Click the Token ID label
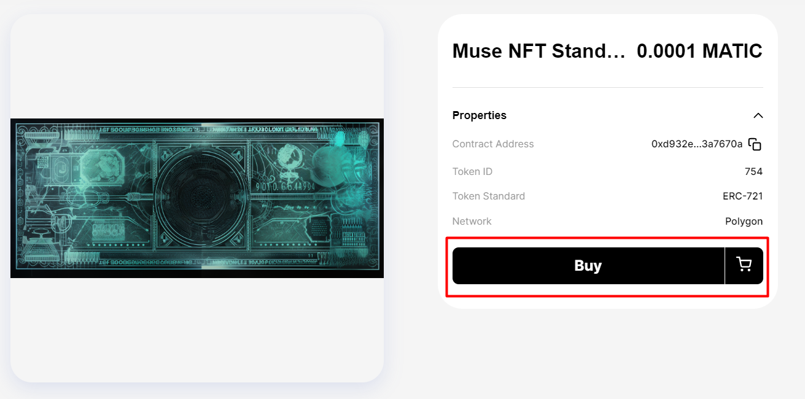 (x=472, y=172)
